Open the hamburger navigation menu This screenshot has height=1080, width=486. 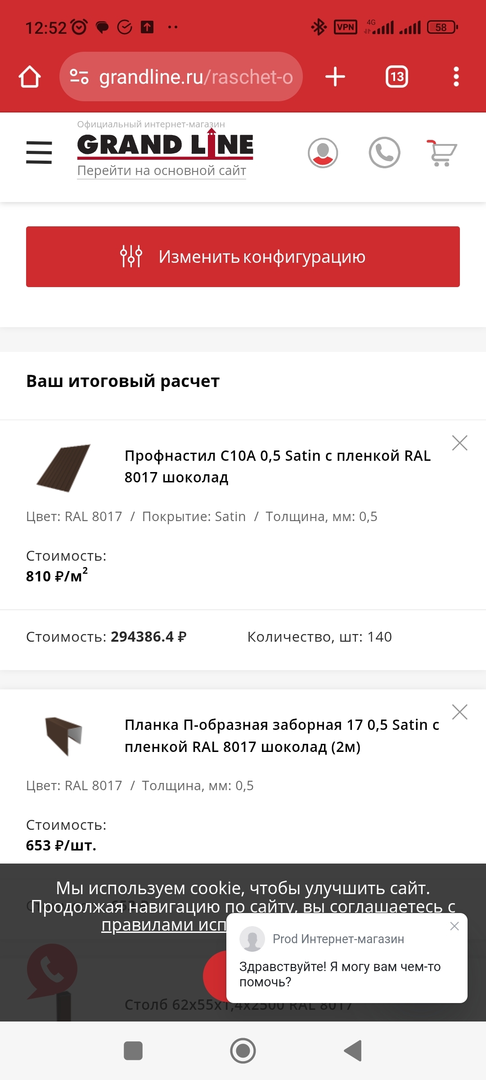(x=39, y=152)
